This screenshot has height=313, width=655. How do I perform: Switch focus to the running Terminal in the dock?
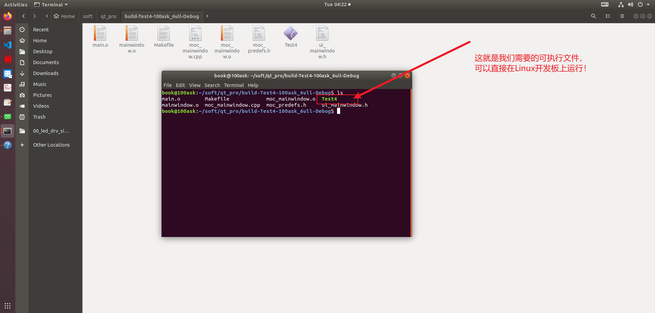pyautogui.click(x=7, y=131)
